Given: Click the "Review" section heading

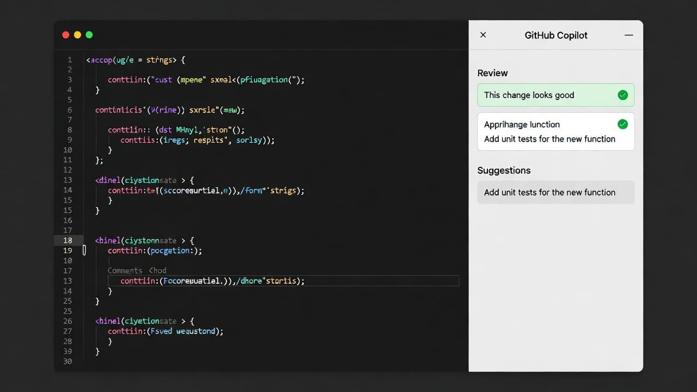Looking at the screenshot, I should coord(492,73).
